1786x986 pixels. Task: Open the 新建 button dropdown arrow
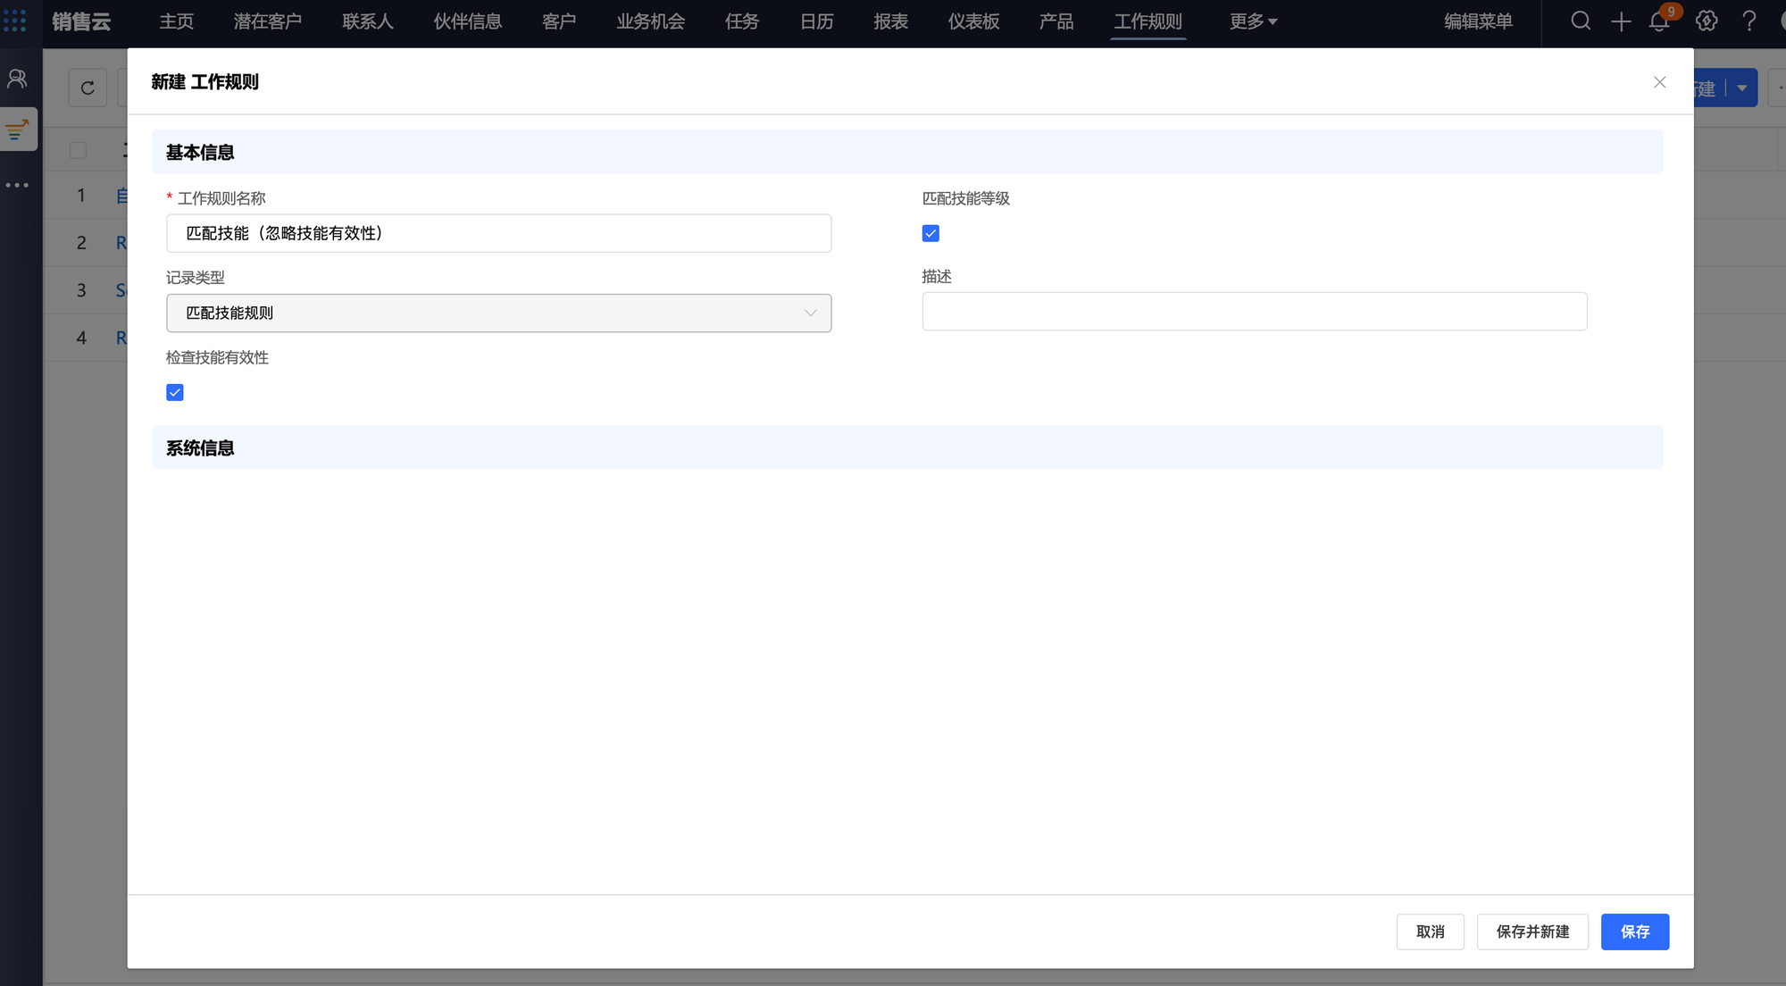point(1741,88)
